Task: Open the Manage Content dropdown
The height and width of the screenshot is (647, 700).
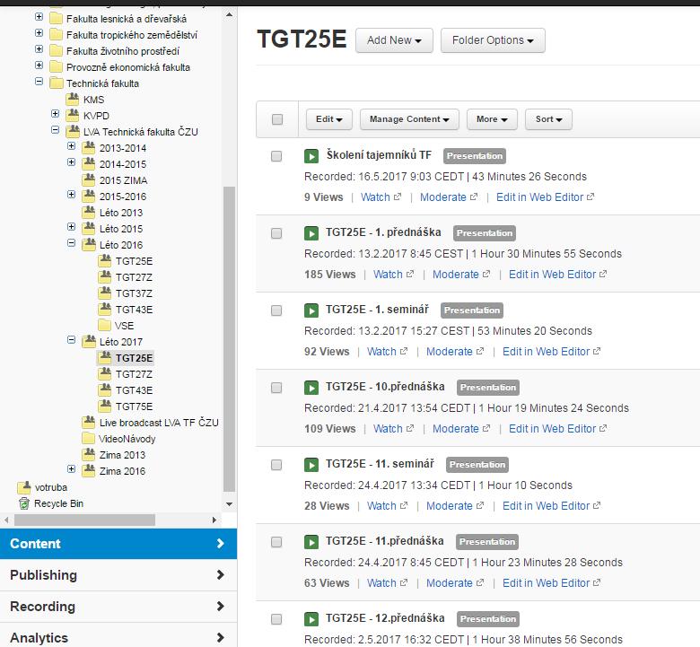Action: (409, 119)
